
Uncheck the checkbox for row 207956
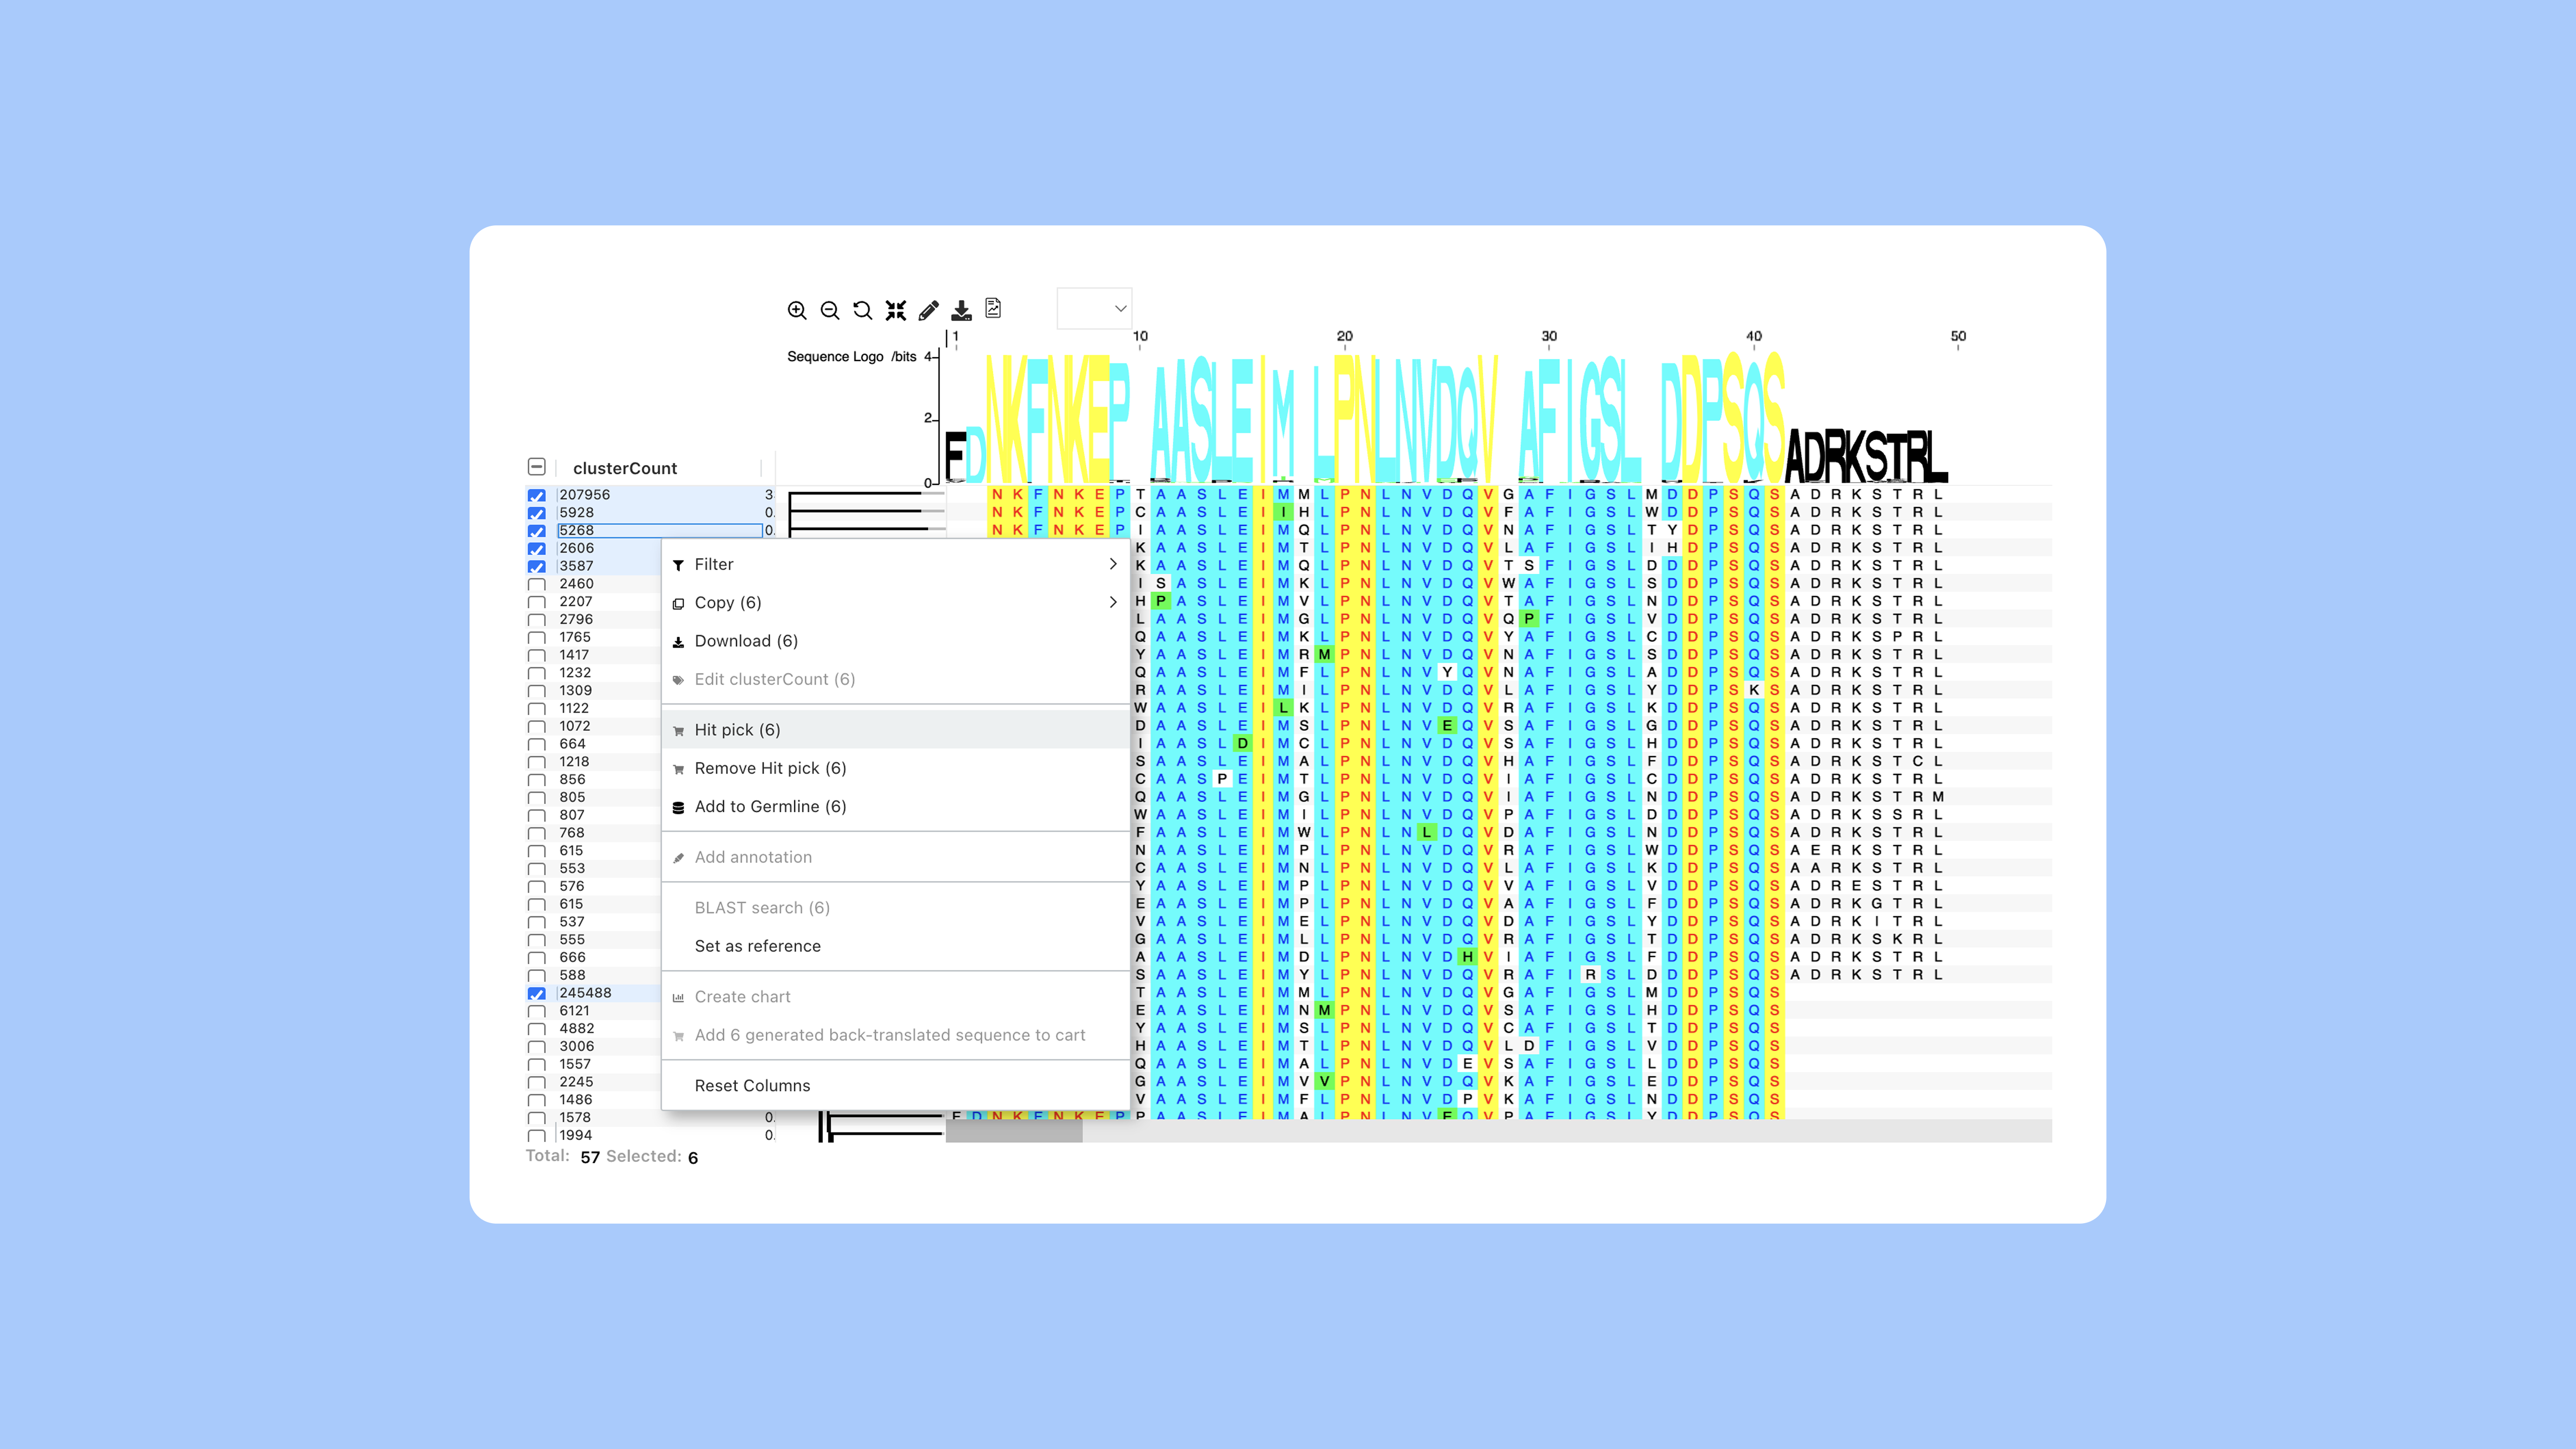[537, 495]
